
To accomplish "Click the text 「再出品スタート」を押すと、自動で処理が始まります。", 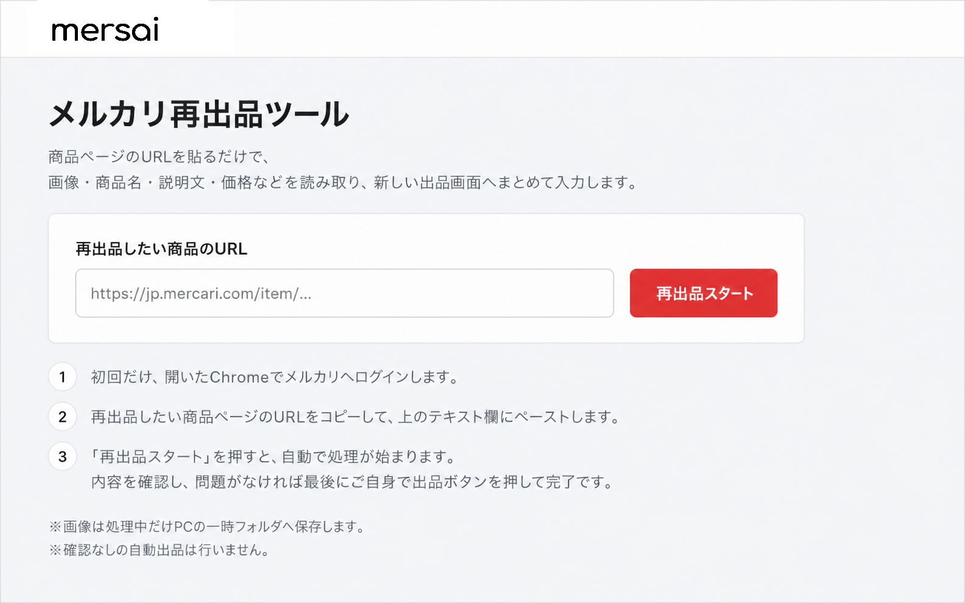I will pos(273,457).
